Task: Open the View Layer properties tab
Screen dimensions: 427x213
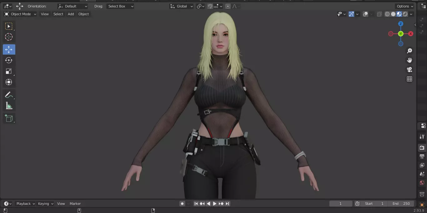Action: [422, 165]
